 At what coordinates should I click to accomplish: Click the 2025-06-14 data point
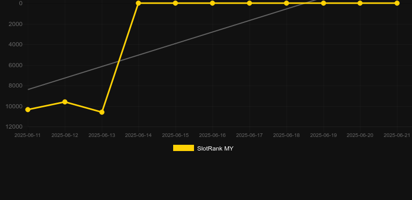pyautogui.click(x=139, y=3)
